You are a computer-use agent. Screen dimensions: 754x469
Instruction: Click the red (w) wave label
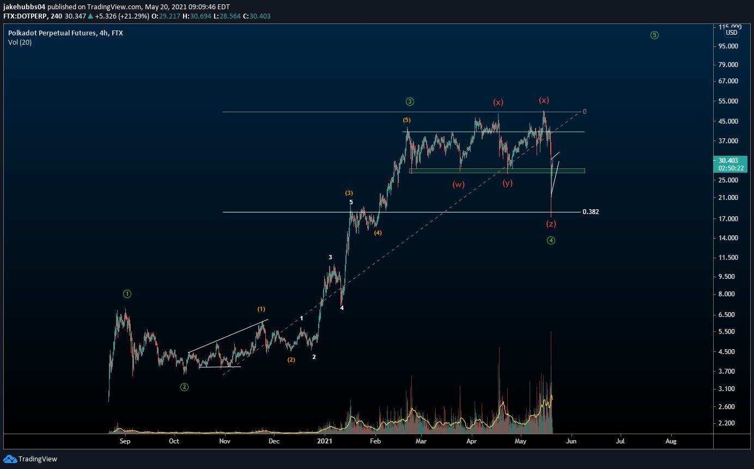pyautogui.click(x=458, y=184)
